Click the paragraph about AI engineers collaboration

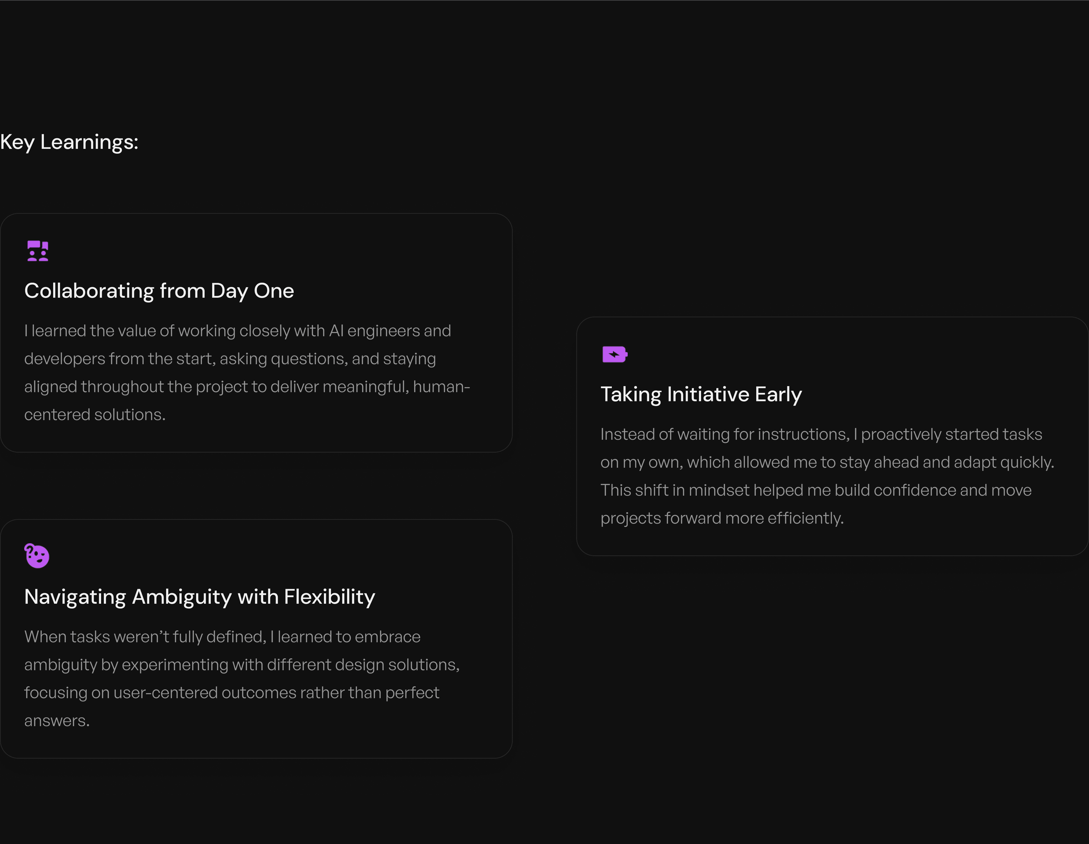247,373
